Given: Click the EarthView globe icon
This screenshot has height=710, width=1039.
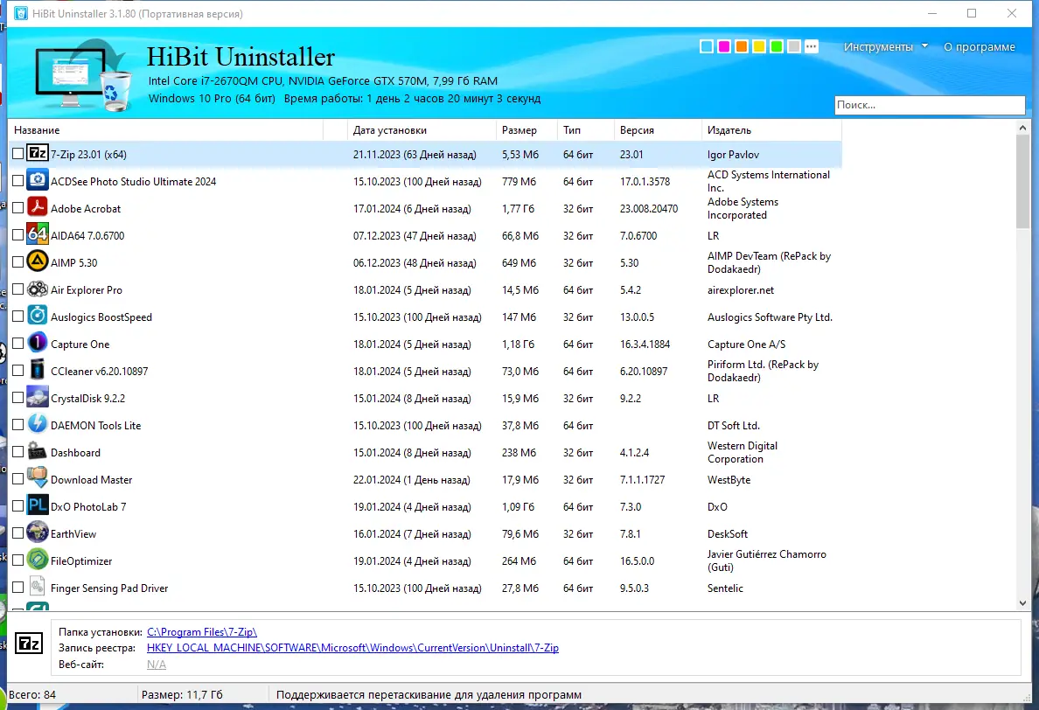Looking at the screenshot, I should [38, 533].
